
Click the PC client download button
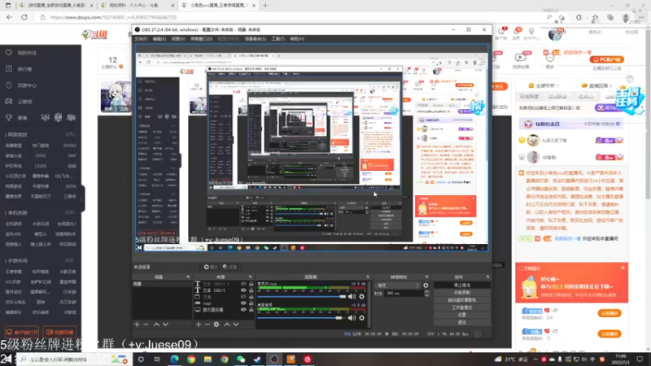pyautogui.click(x=607, y=59)
